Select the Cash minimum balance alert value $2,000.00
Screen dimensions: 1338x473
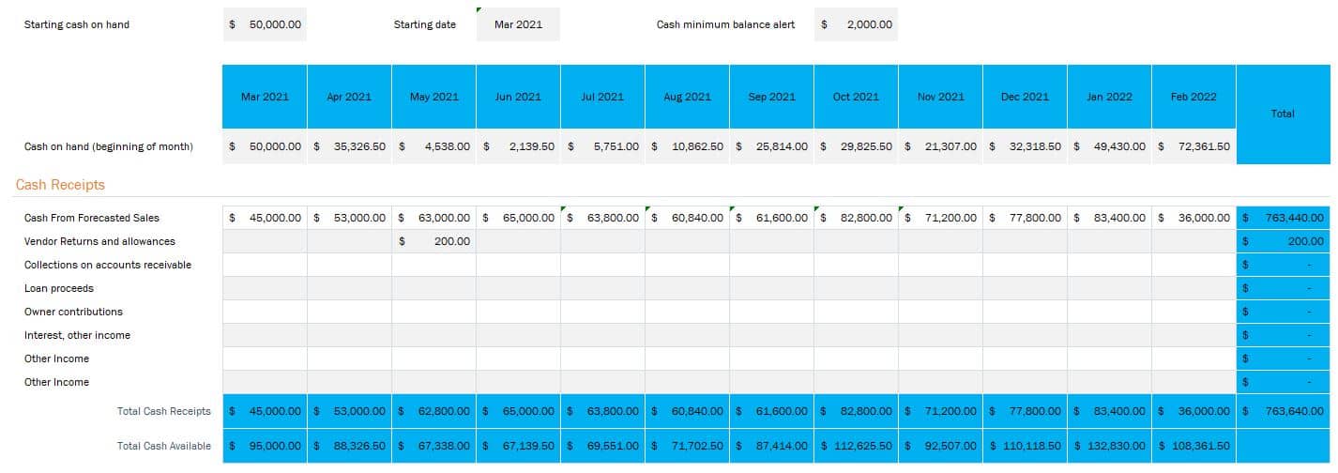856,24
